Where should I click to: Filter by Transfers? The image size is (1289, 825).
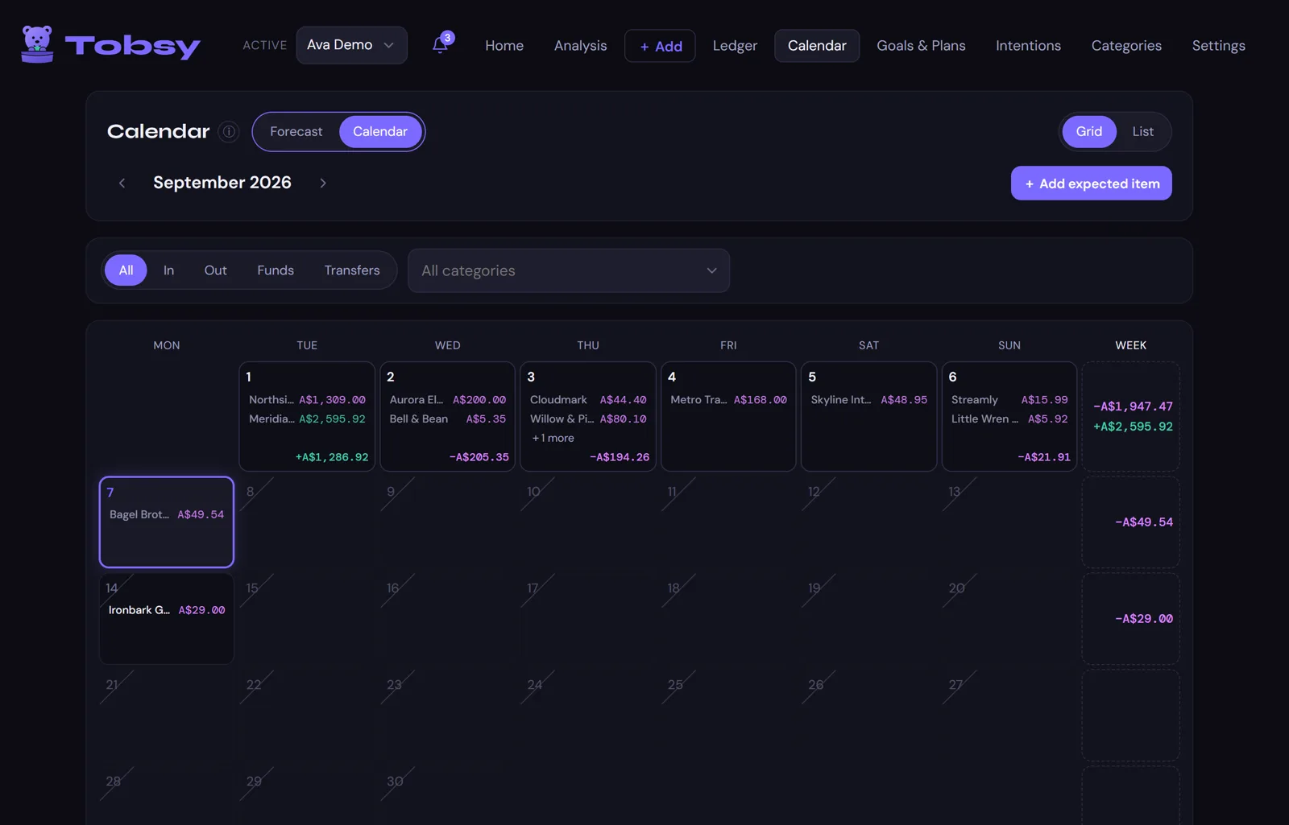click(x=352, y=270)
